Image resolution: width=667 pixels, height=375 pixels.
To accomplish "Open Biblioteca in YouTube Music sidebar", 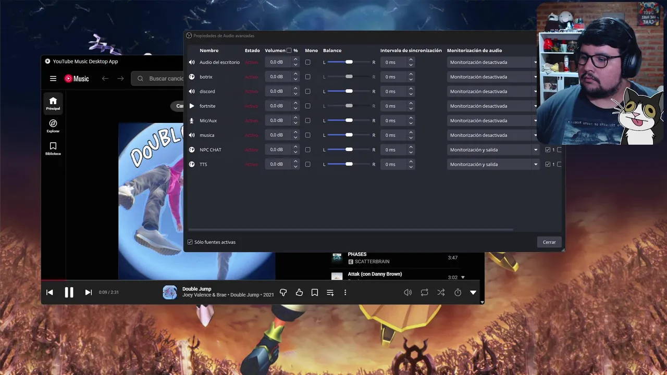I will click(x=53, y=148).
